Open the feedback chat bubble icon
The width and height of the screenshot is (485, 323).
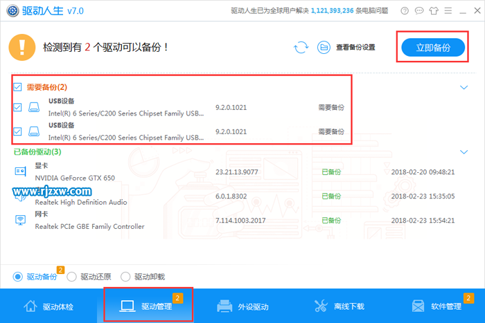pos(419,11)
